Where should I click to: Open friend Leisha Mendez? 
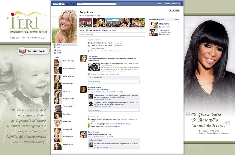69,144
